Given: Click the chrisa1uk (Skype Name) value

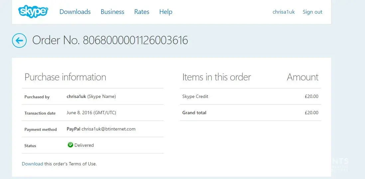Looking at the screenshot, I should (x=91, y=96).
